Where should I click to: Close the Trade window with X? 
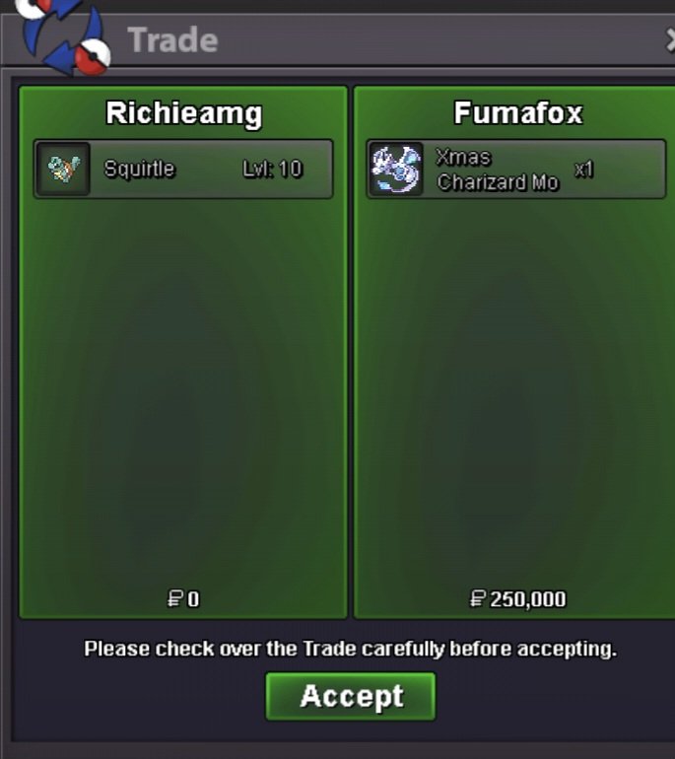(670, 39)
